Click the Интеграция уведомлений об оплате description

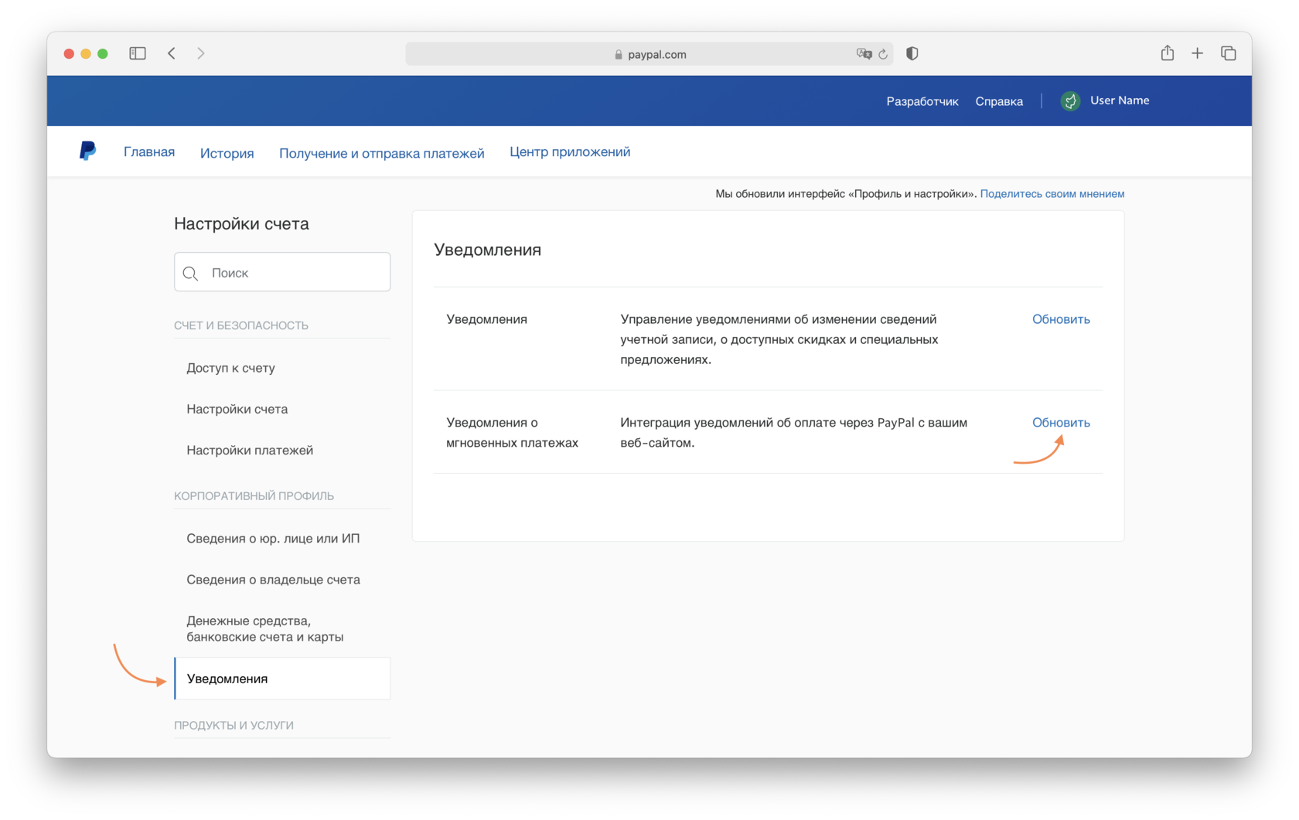(793, 433)
